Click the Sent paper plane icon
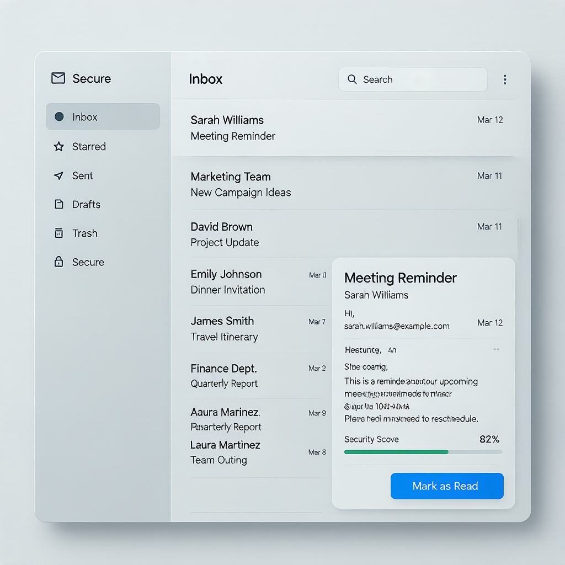 58,175
